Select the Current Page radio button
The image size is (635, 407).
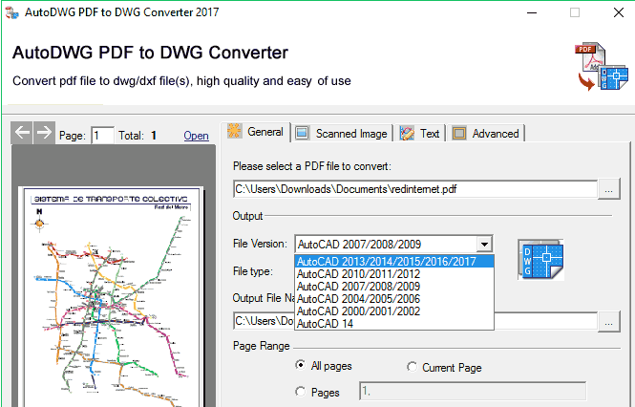pos(413,367)
